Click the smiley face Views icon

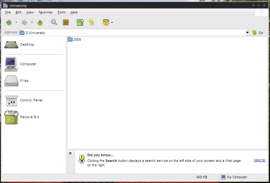[106, 22]
